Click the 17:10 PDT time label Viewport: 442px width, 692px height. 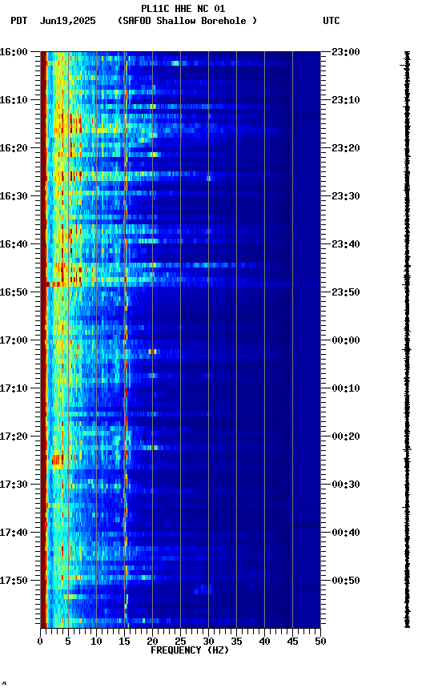(x=14, y=388)
